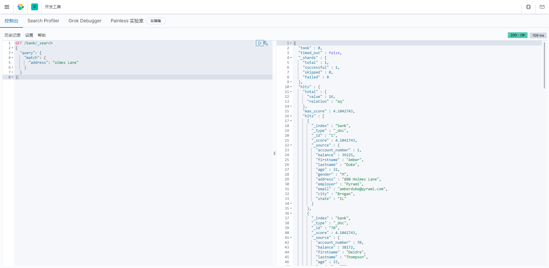Open the wrench request options icon
This screenshot has width=549, height=268.
[266, 43]
